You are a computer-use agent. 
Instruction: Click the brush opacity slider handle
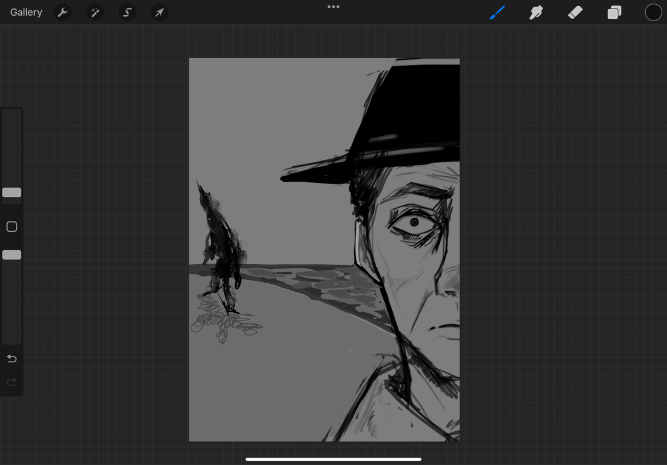click(12, 255)
